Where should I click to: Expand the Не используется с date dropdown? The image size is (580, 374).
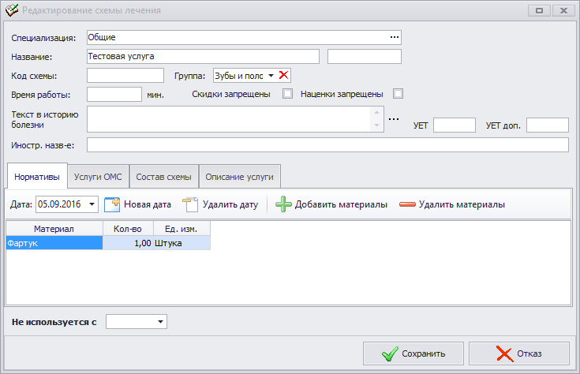pyautogui.click(x=160, y=321)
